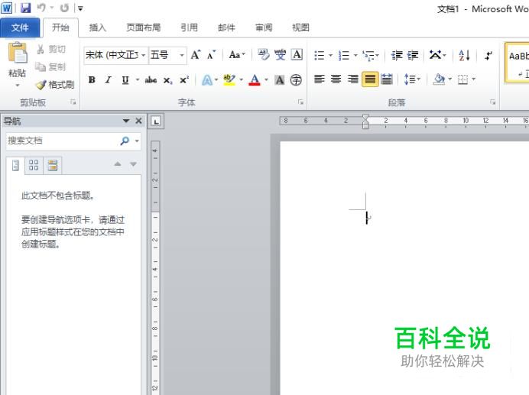Screen dimensions: 529x395
Task: Apply distributed alignment icon
Action: 387,79
